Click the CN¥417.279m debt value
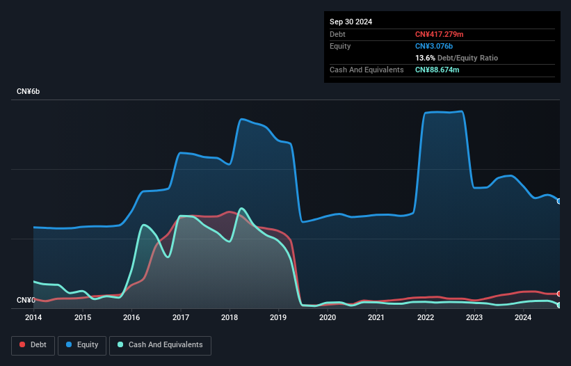Image resolution: width=571 pixels, height=366 pixels. coord(439,34)
